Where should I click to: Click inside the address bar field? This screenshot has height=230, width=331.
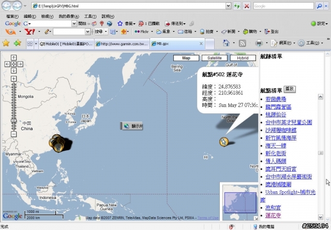[x=129, y=6]
